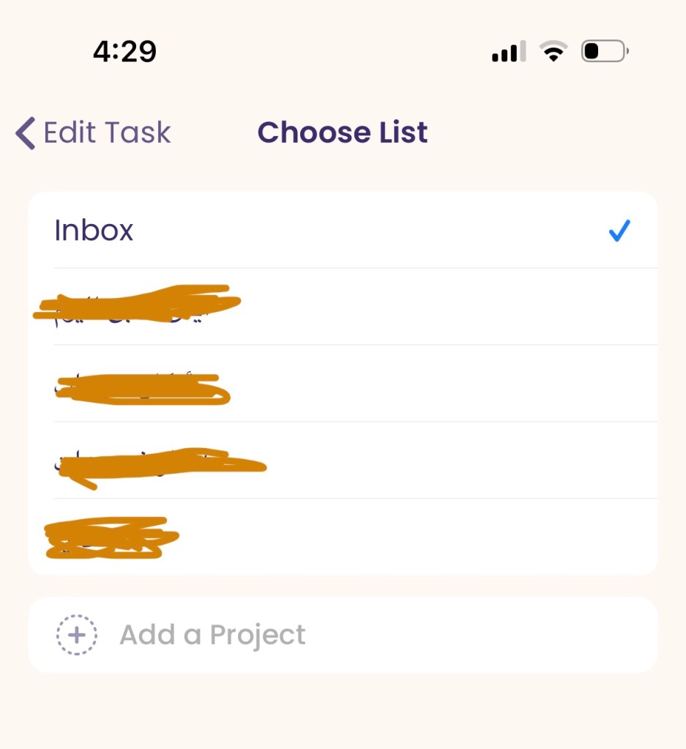Click empty background below Add a Project card
This screenshot has width=686, height=749.
343,714
